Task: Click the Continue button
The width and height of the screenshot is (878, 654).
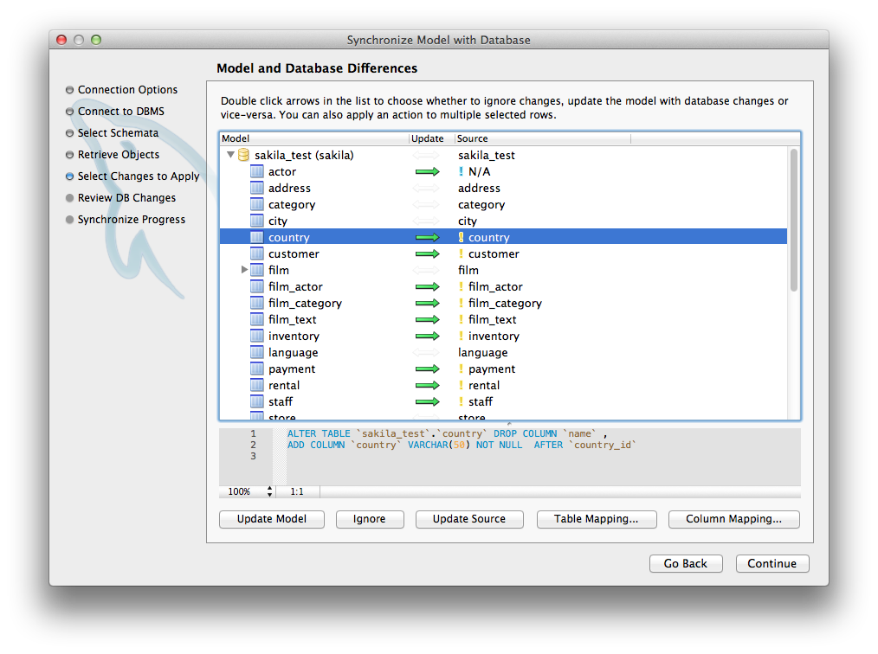Action: [x=771, y=563]
